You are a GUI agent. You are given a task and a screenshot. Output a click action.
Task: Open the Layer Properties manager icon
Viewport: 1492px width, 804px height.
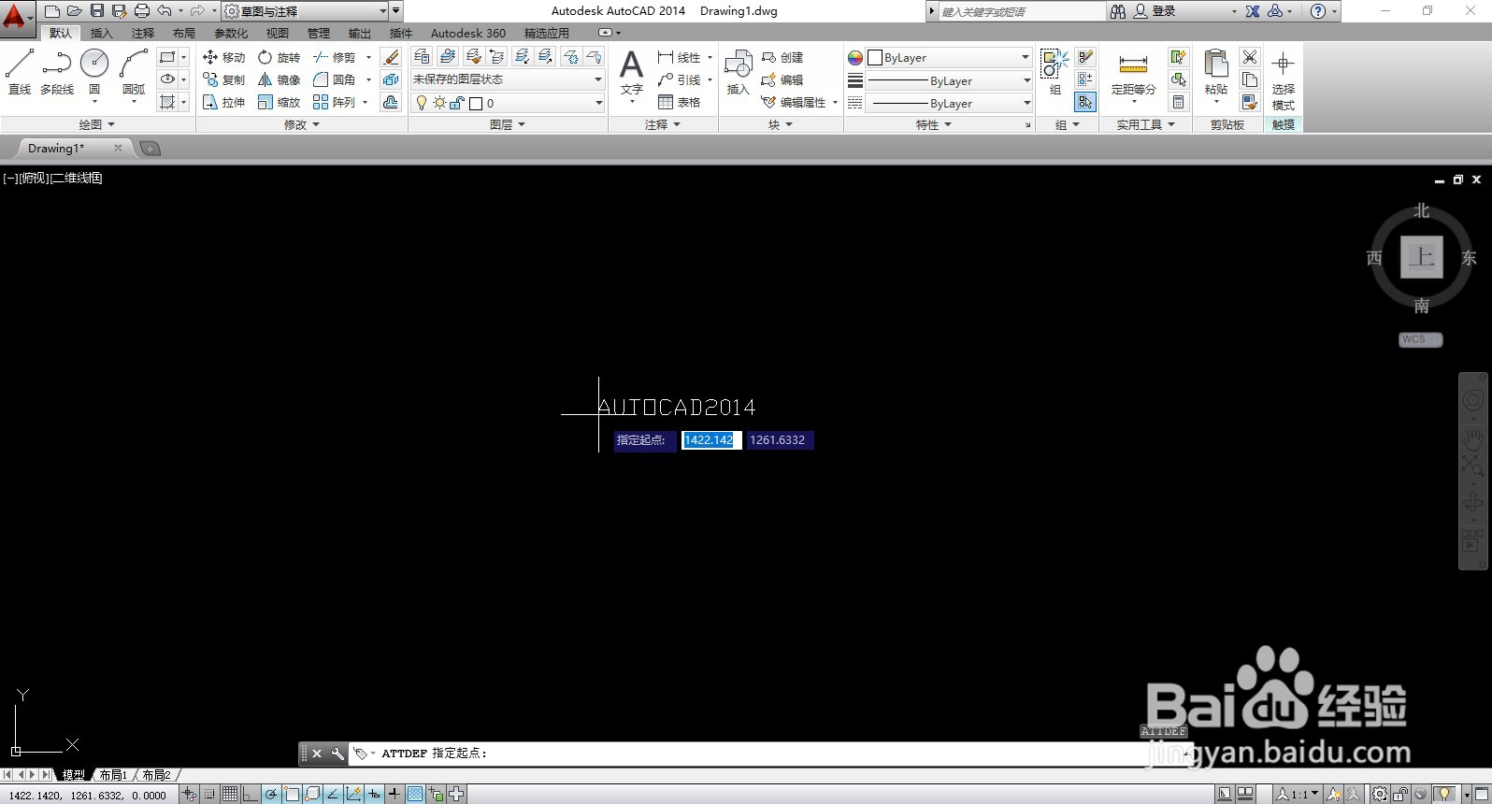click(x=422, y=57)
